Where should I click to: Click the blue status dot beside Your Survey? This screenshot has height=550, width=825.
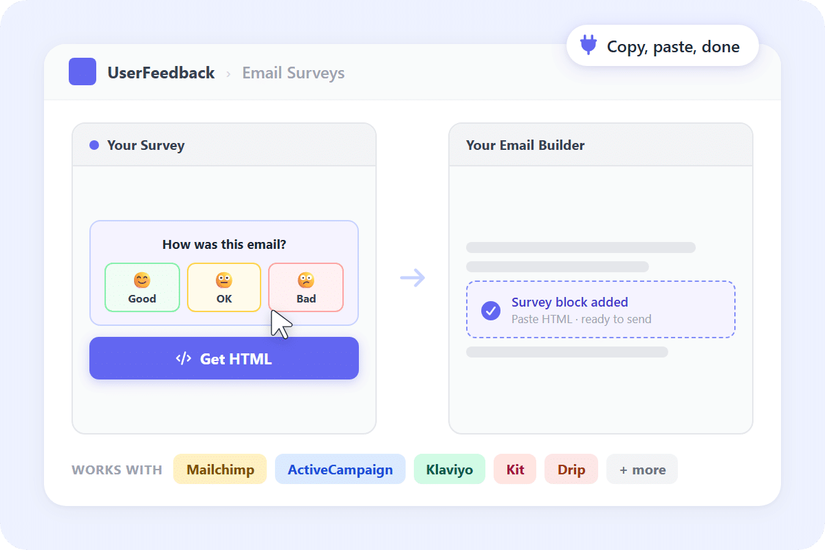[93, 144]
